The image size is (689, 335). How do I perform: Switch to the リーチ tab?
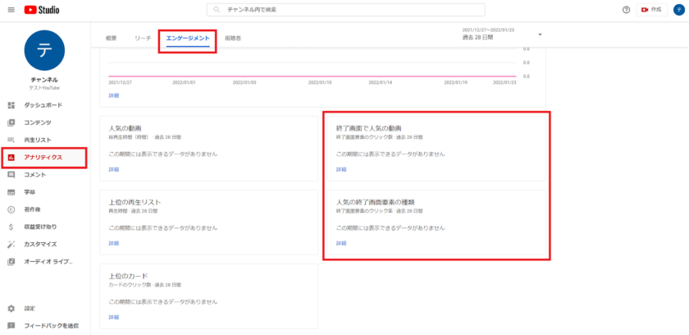[143, 39]
